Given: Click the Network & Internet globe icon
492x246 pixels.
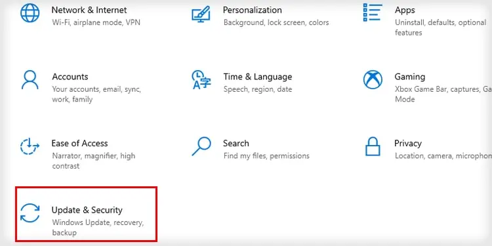Looking at the screenshot, I should (30, 12).
